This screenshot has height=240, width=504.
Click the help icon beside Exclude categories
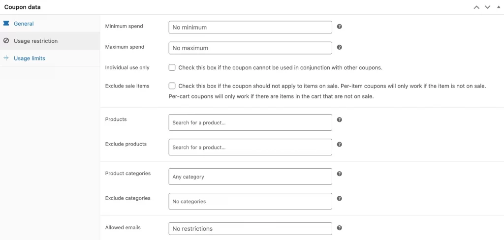(x=340, y=199)
